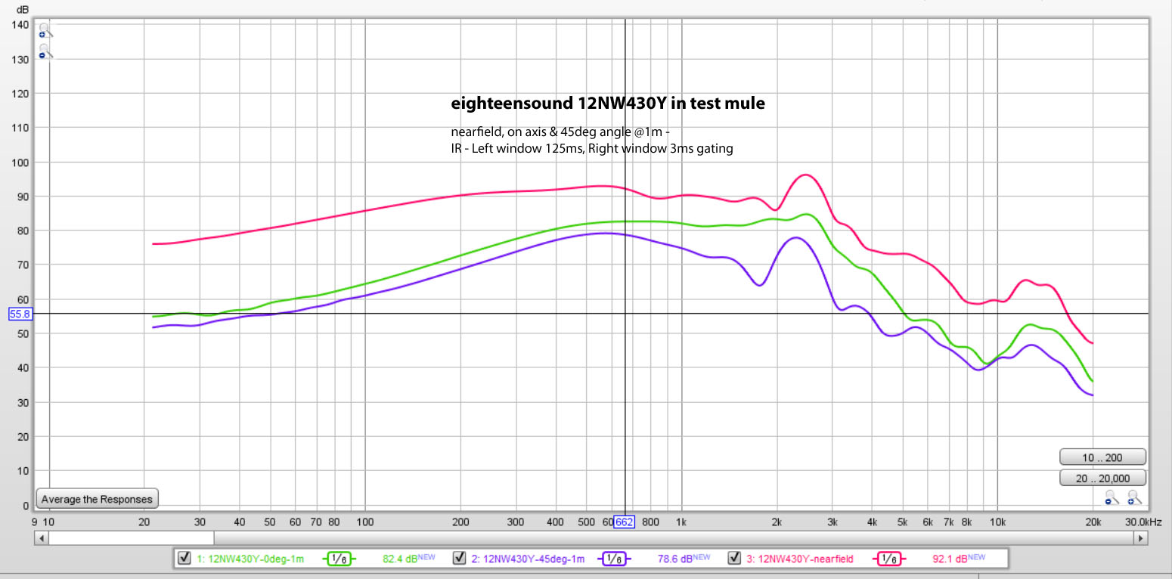Click the purple 1/6 smoothing indicator
1172x579 pixels.
coord(614,559)
